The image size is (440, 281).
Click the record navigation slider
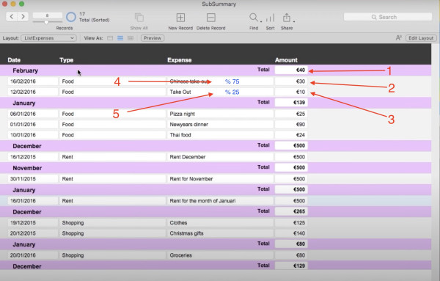click(48, 22)
